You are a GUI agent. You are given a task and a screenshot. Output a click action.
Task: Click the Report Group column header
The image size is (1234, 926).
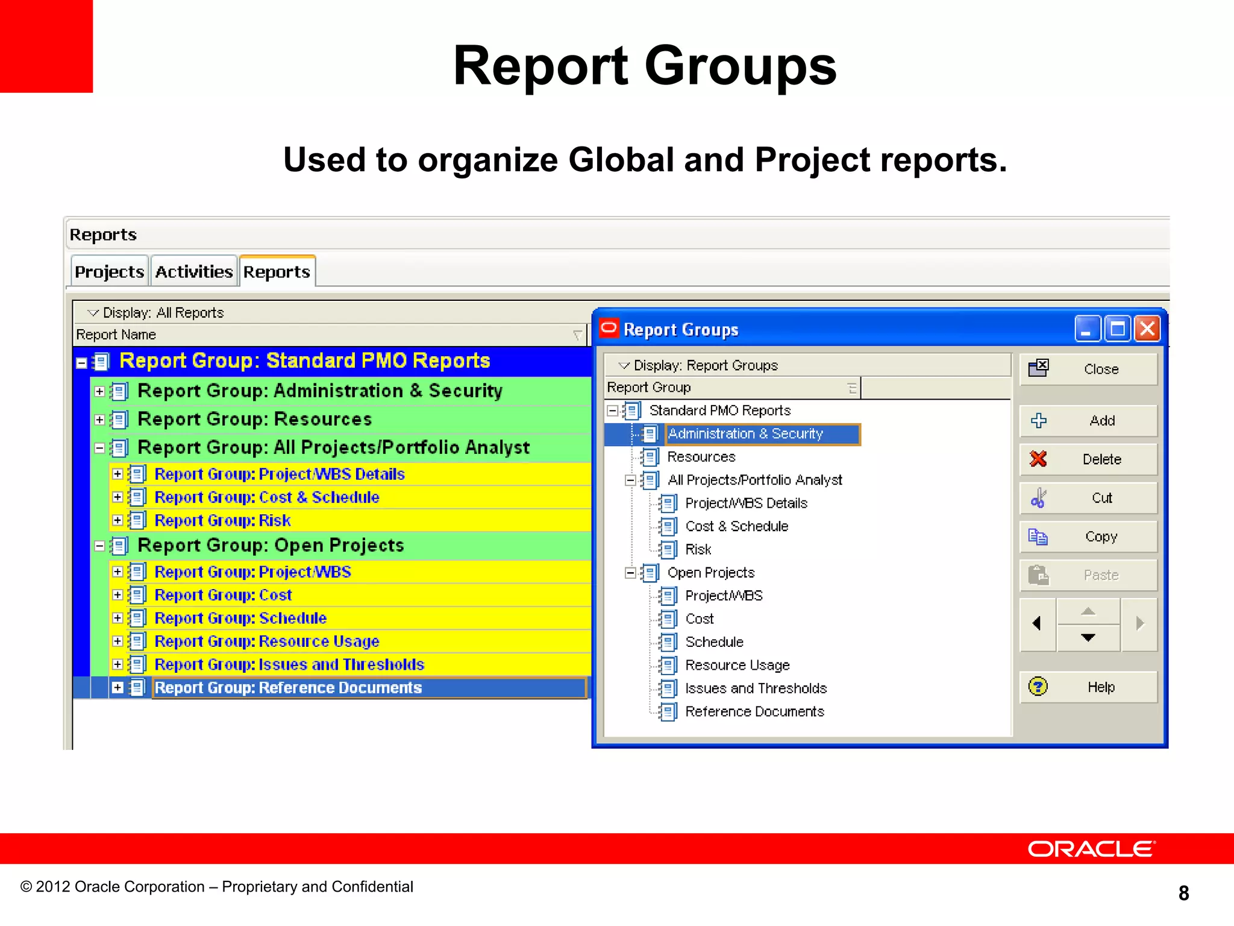point(732,388)
